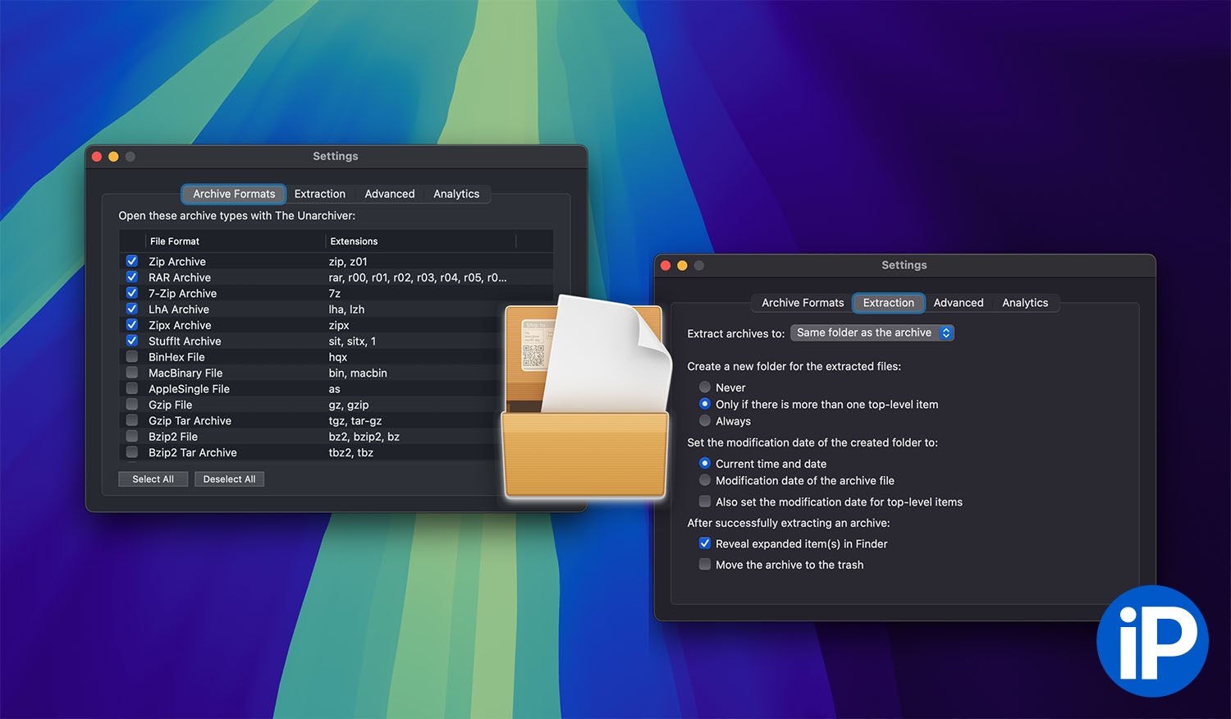
Task: Open Analytics tab in left Settings window
Action: pos(456,194)
